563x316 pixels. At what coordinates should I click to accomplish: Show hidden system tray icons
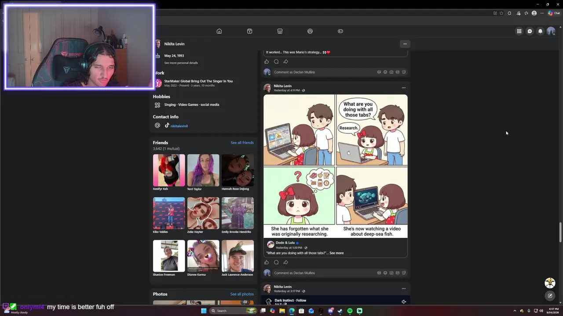point(515,311)
